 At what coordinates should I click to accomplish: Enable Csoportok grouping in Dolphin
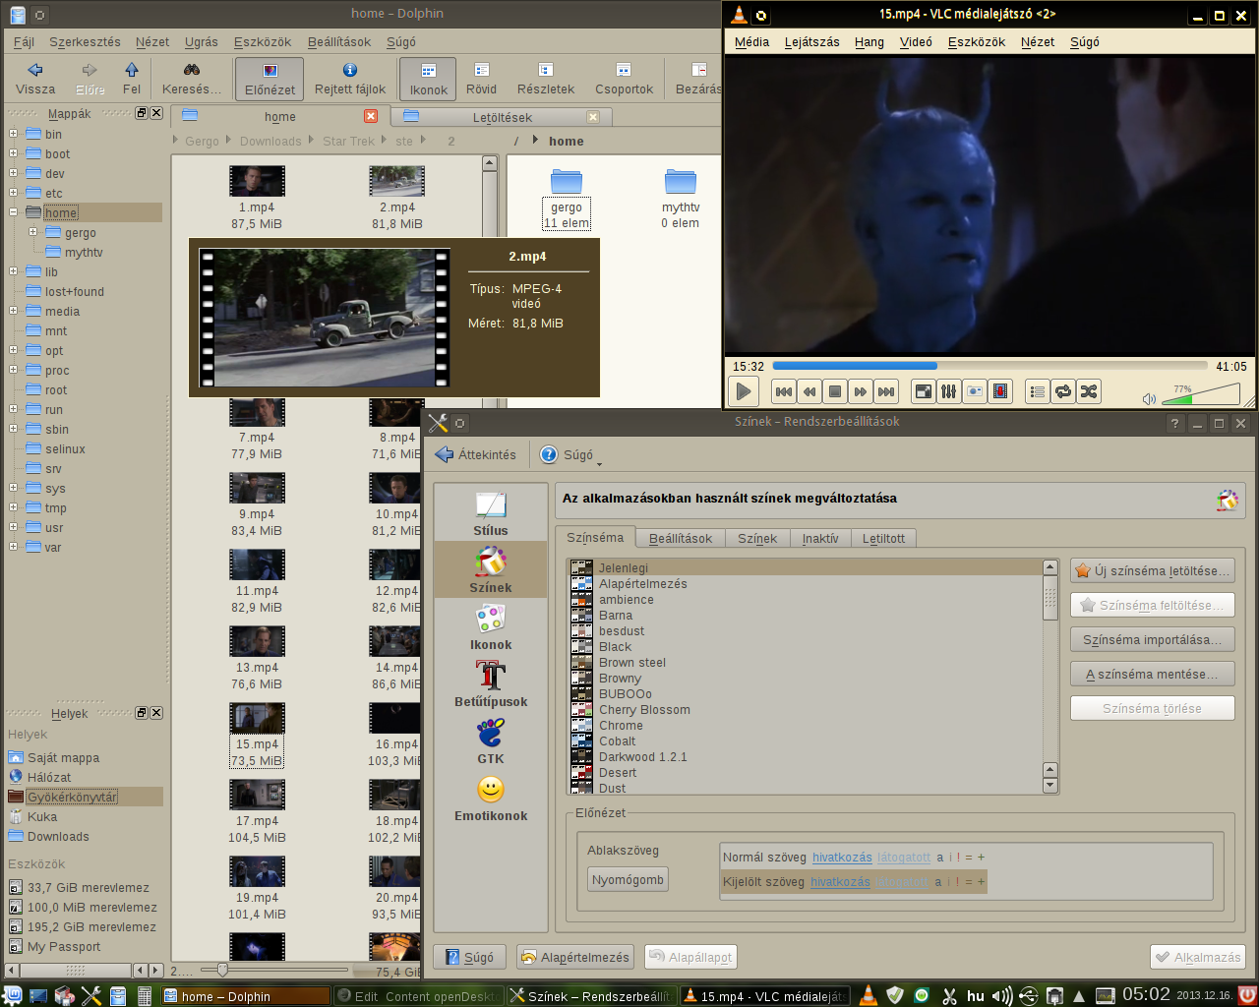pyautogui.click(x=624, y=79)
